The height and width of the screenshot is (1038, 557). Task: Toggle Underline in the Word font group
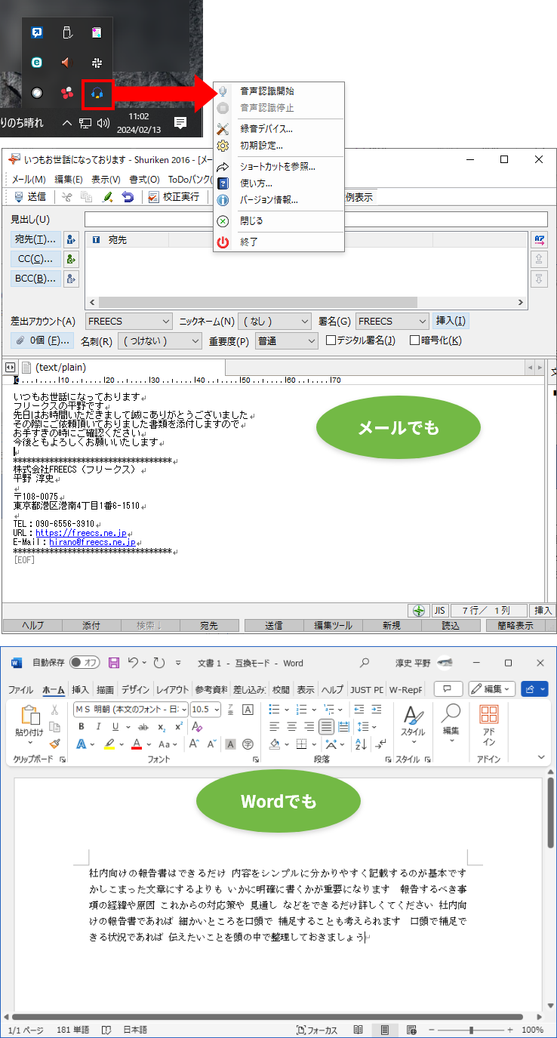(115, 727)
